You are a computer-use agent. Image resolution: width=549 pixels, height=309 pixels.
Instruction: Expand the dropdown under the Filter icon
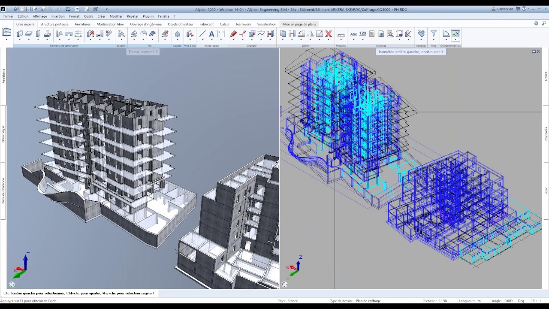434,39
